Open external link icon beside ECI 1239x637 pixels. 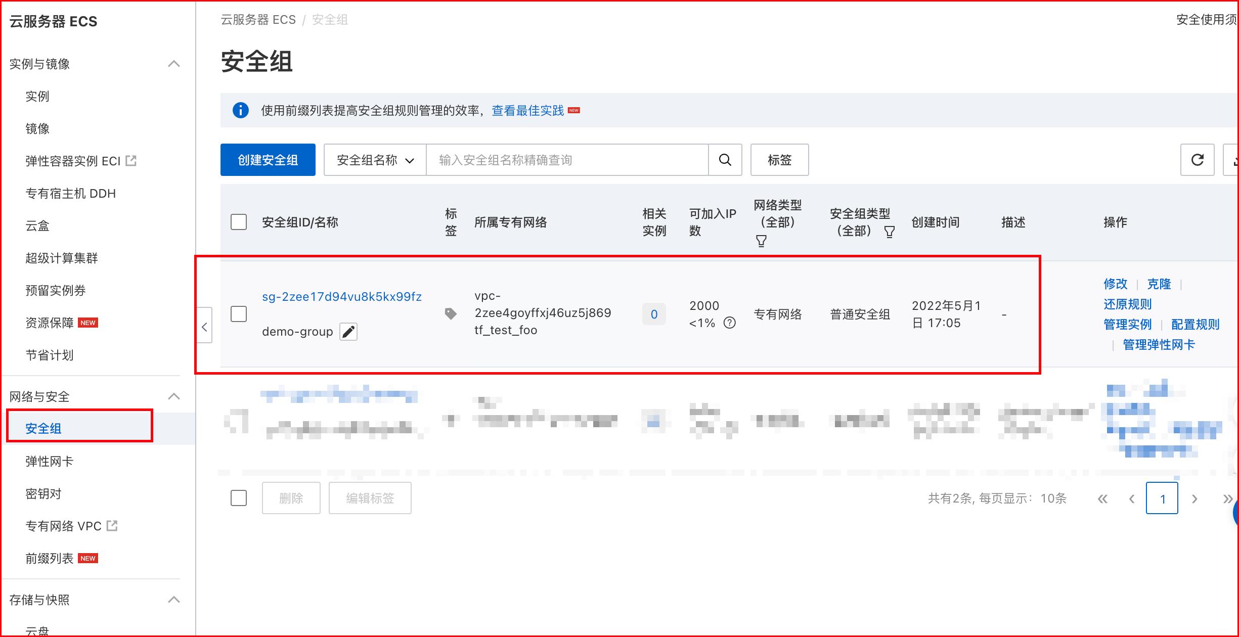[131, 161]
